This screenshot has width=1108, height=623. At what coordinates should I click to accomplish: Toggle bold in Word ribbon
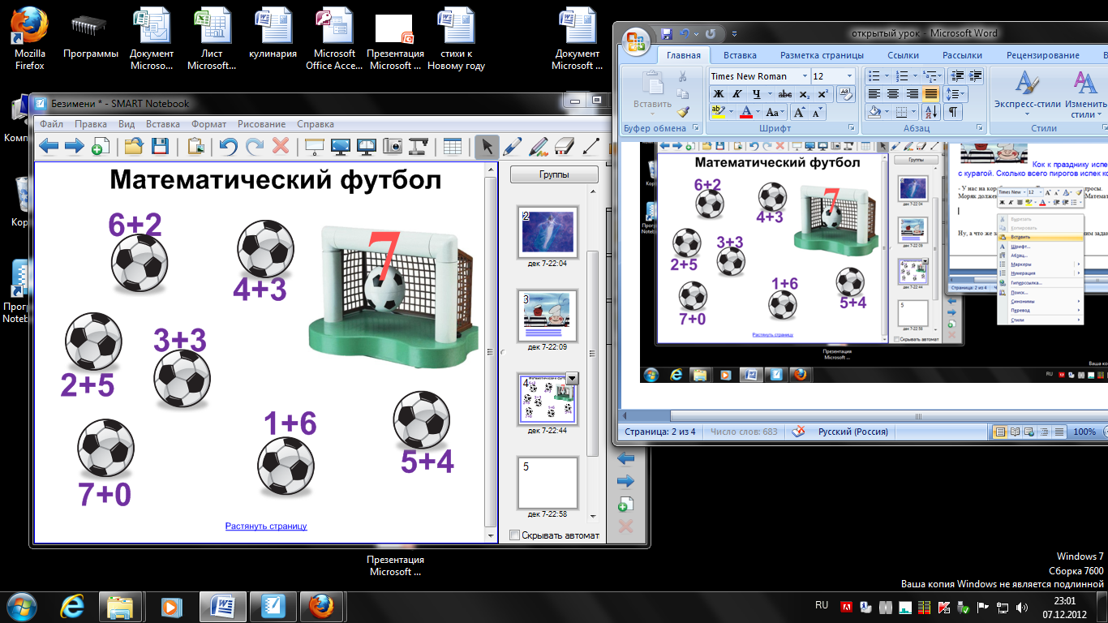tap(718, 94)
